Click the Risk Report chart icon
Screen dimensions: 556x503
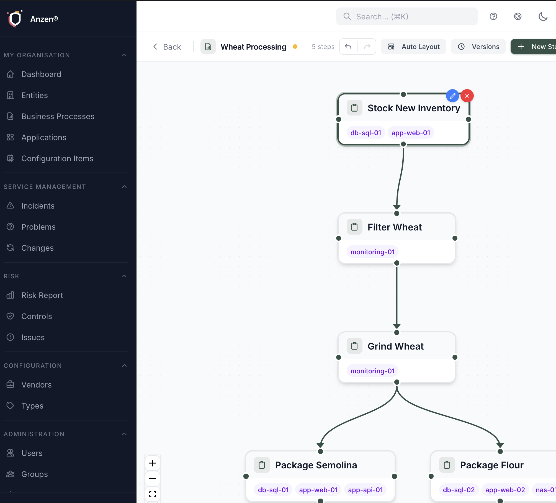tap(10, 295)
